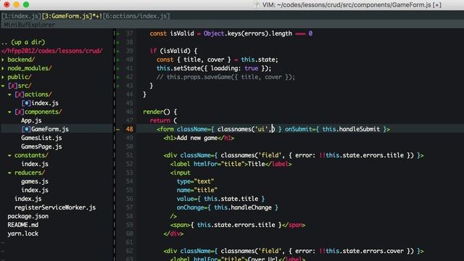
Task: Collapse the actions/ folder arrow
Action: coord(9,95)
